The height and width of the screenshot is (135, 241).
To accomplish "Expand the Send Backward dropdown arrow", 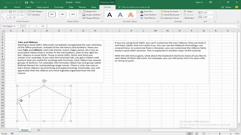I will pos(182,15).
